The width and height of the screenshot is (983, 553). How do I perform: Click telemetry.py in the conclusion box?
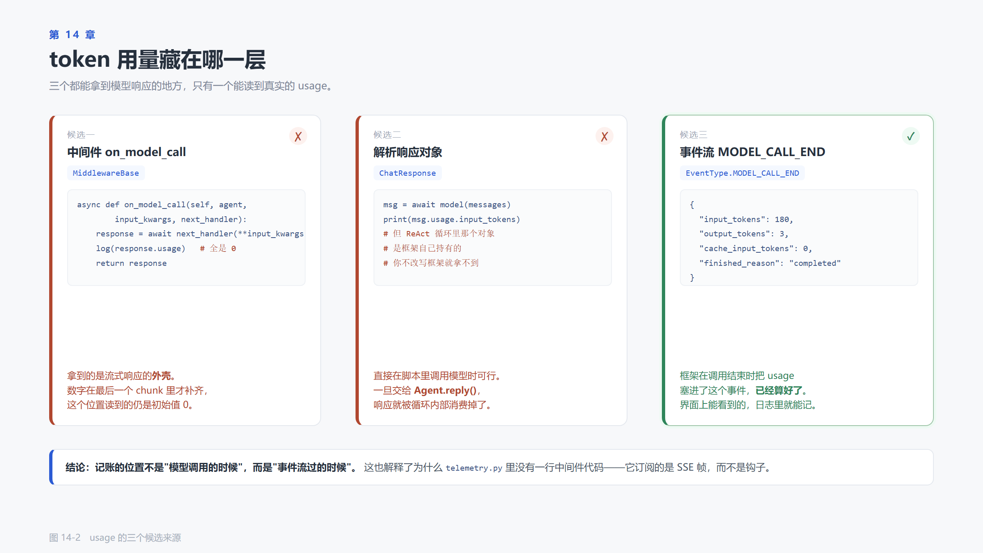click(x=474, y=468)
